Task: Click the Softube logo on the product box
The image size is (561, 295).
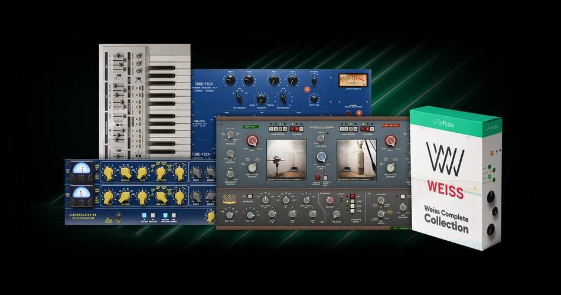Action: [443, 123]
